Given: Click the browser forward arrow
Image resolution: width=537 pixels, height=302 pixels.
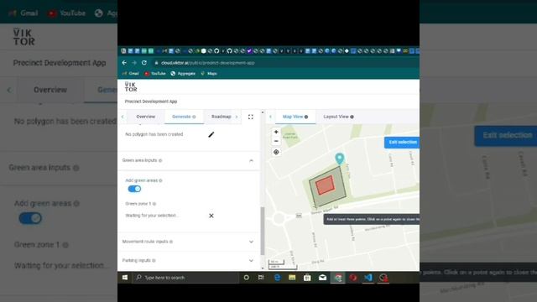Looking at the screenshot, I should click(134, 63).
